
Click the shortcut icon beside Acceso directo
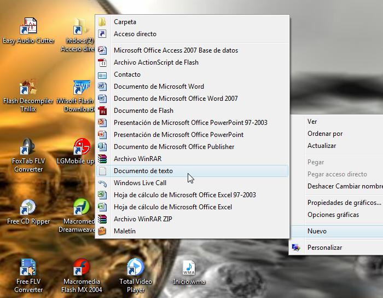pyautogui.click(x=102, y=34)
